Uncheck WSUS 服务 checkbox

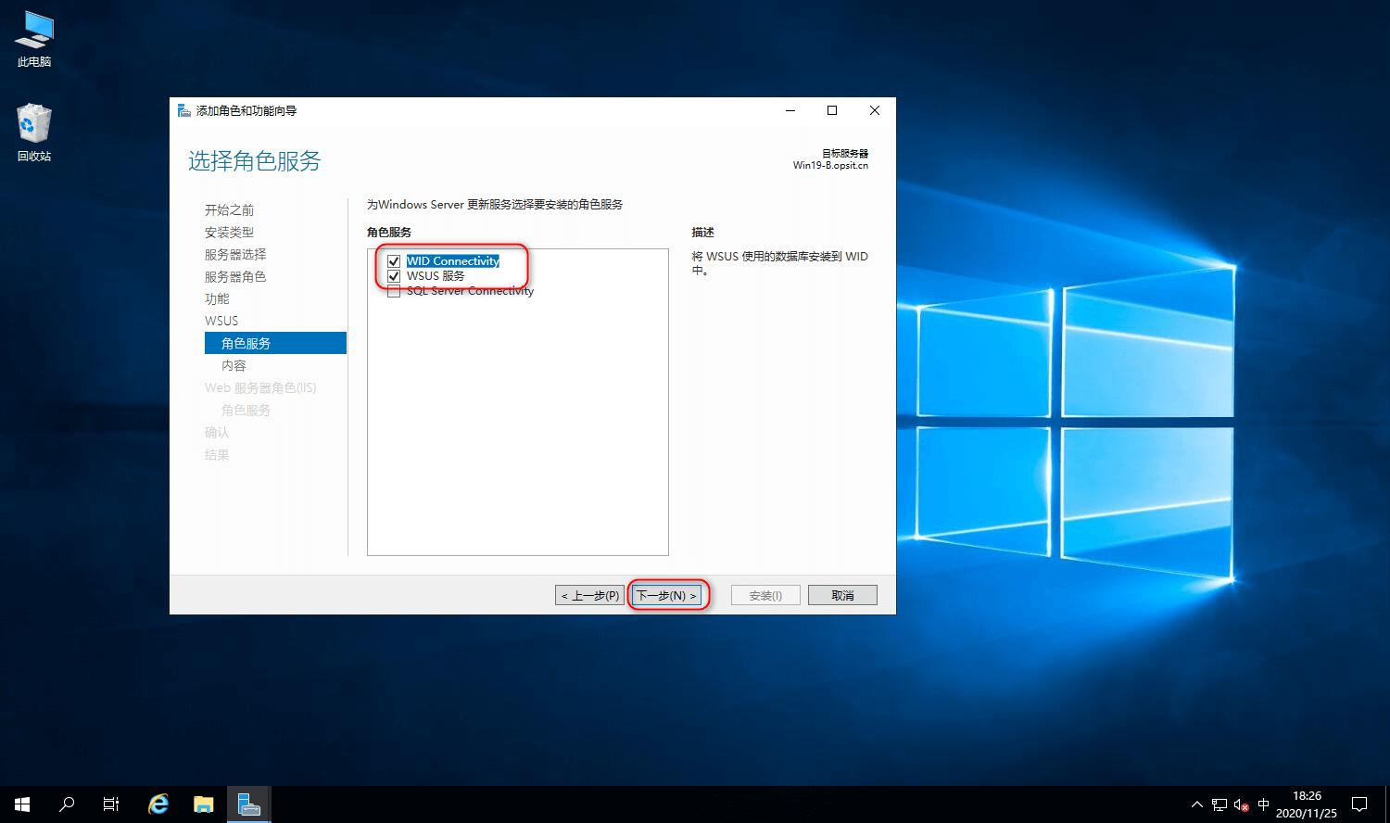(394, 276)
